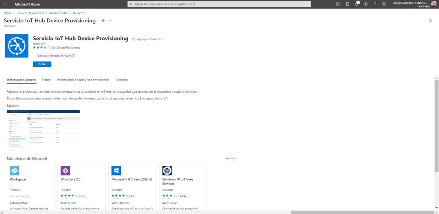Open portal settings gear icon
This screenshot has height=214, width=439.
coord(366,4)
